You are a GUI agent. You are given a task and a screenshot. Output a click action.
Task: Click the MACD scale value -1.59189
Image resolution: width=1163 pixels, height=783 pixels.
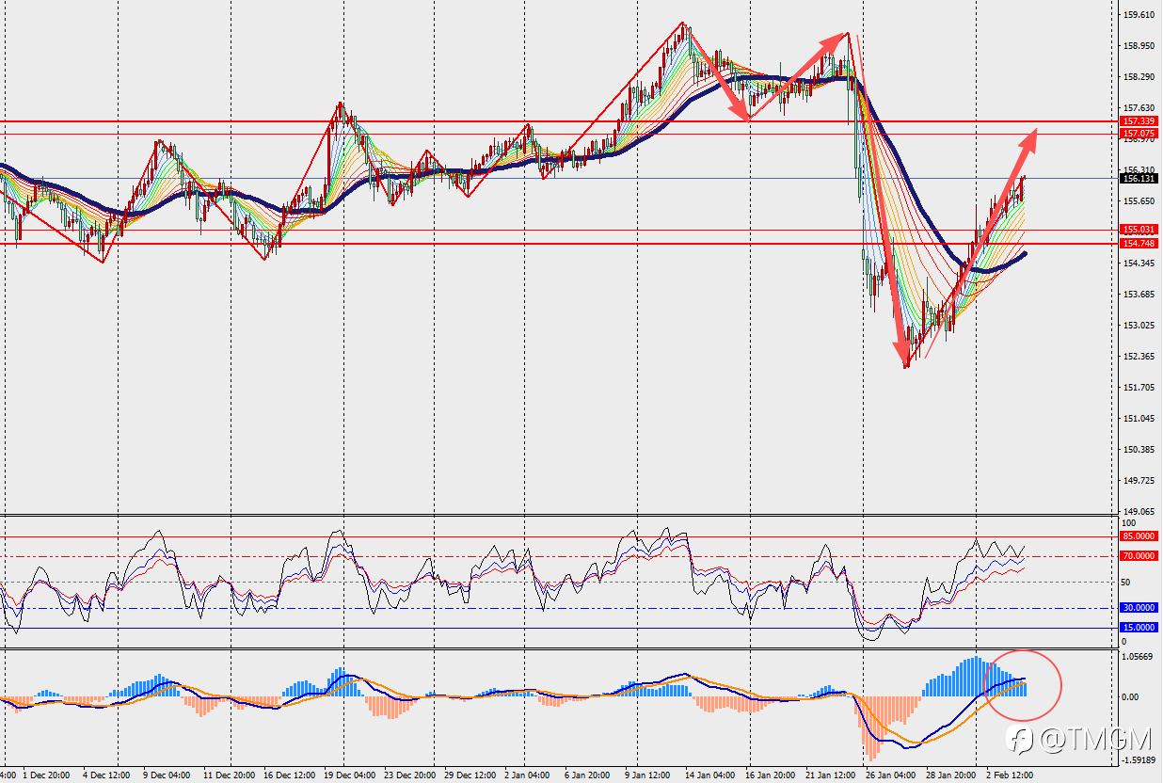click(x=1139, y=759)
